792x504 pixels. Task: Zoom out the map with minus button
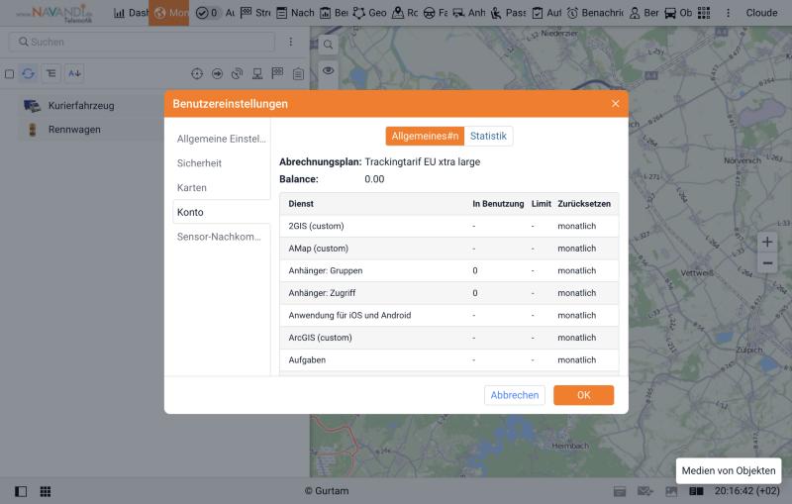coord(767,263)
